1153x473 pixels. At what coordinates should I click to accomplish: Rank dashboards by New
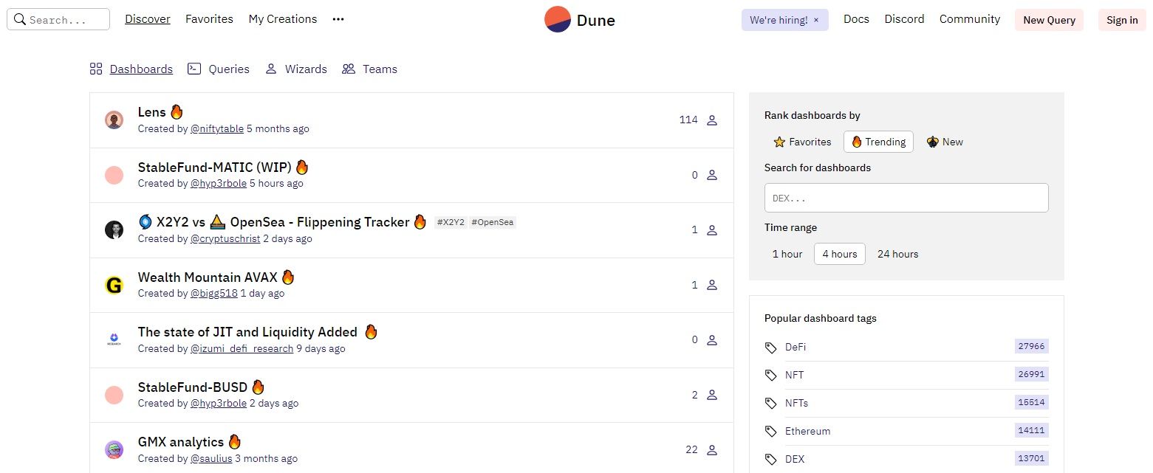point(945,142)
